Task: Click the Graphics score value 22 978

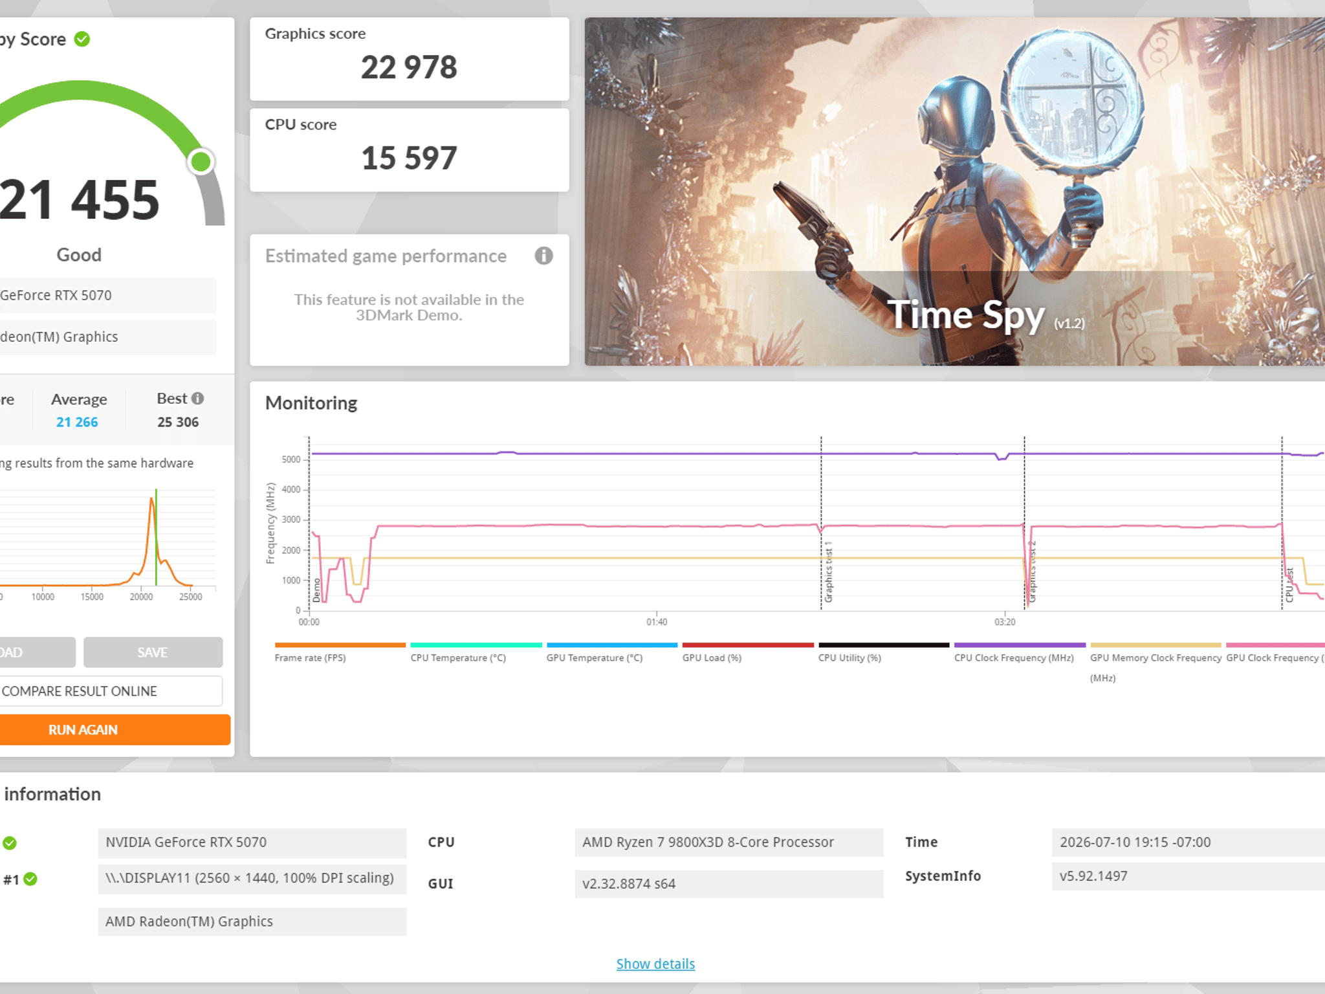Action: (409, 67)
